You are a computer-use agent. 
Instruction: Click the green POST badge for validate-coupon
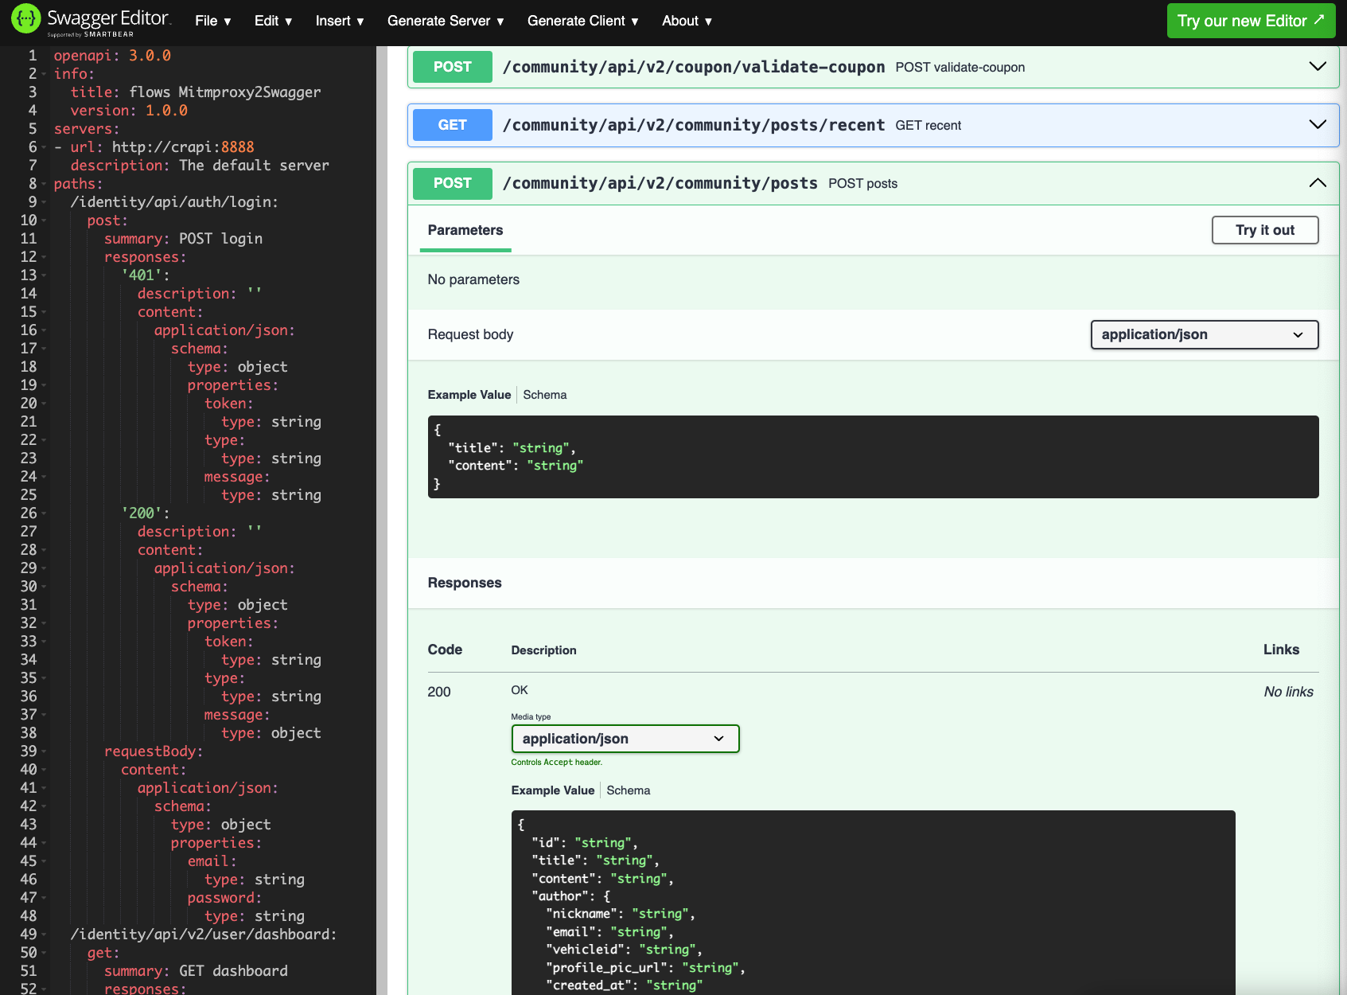tap(452, 67)
